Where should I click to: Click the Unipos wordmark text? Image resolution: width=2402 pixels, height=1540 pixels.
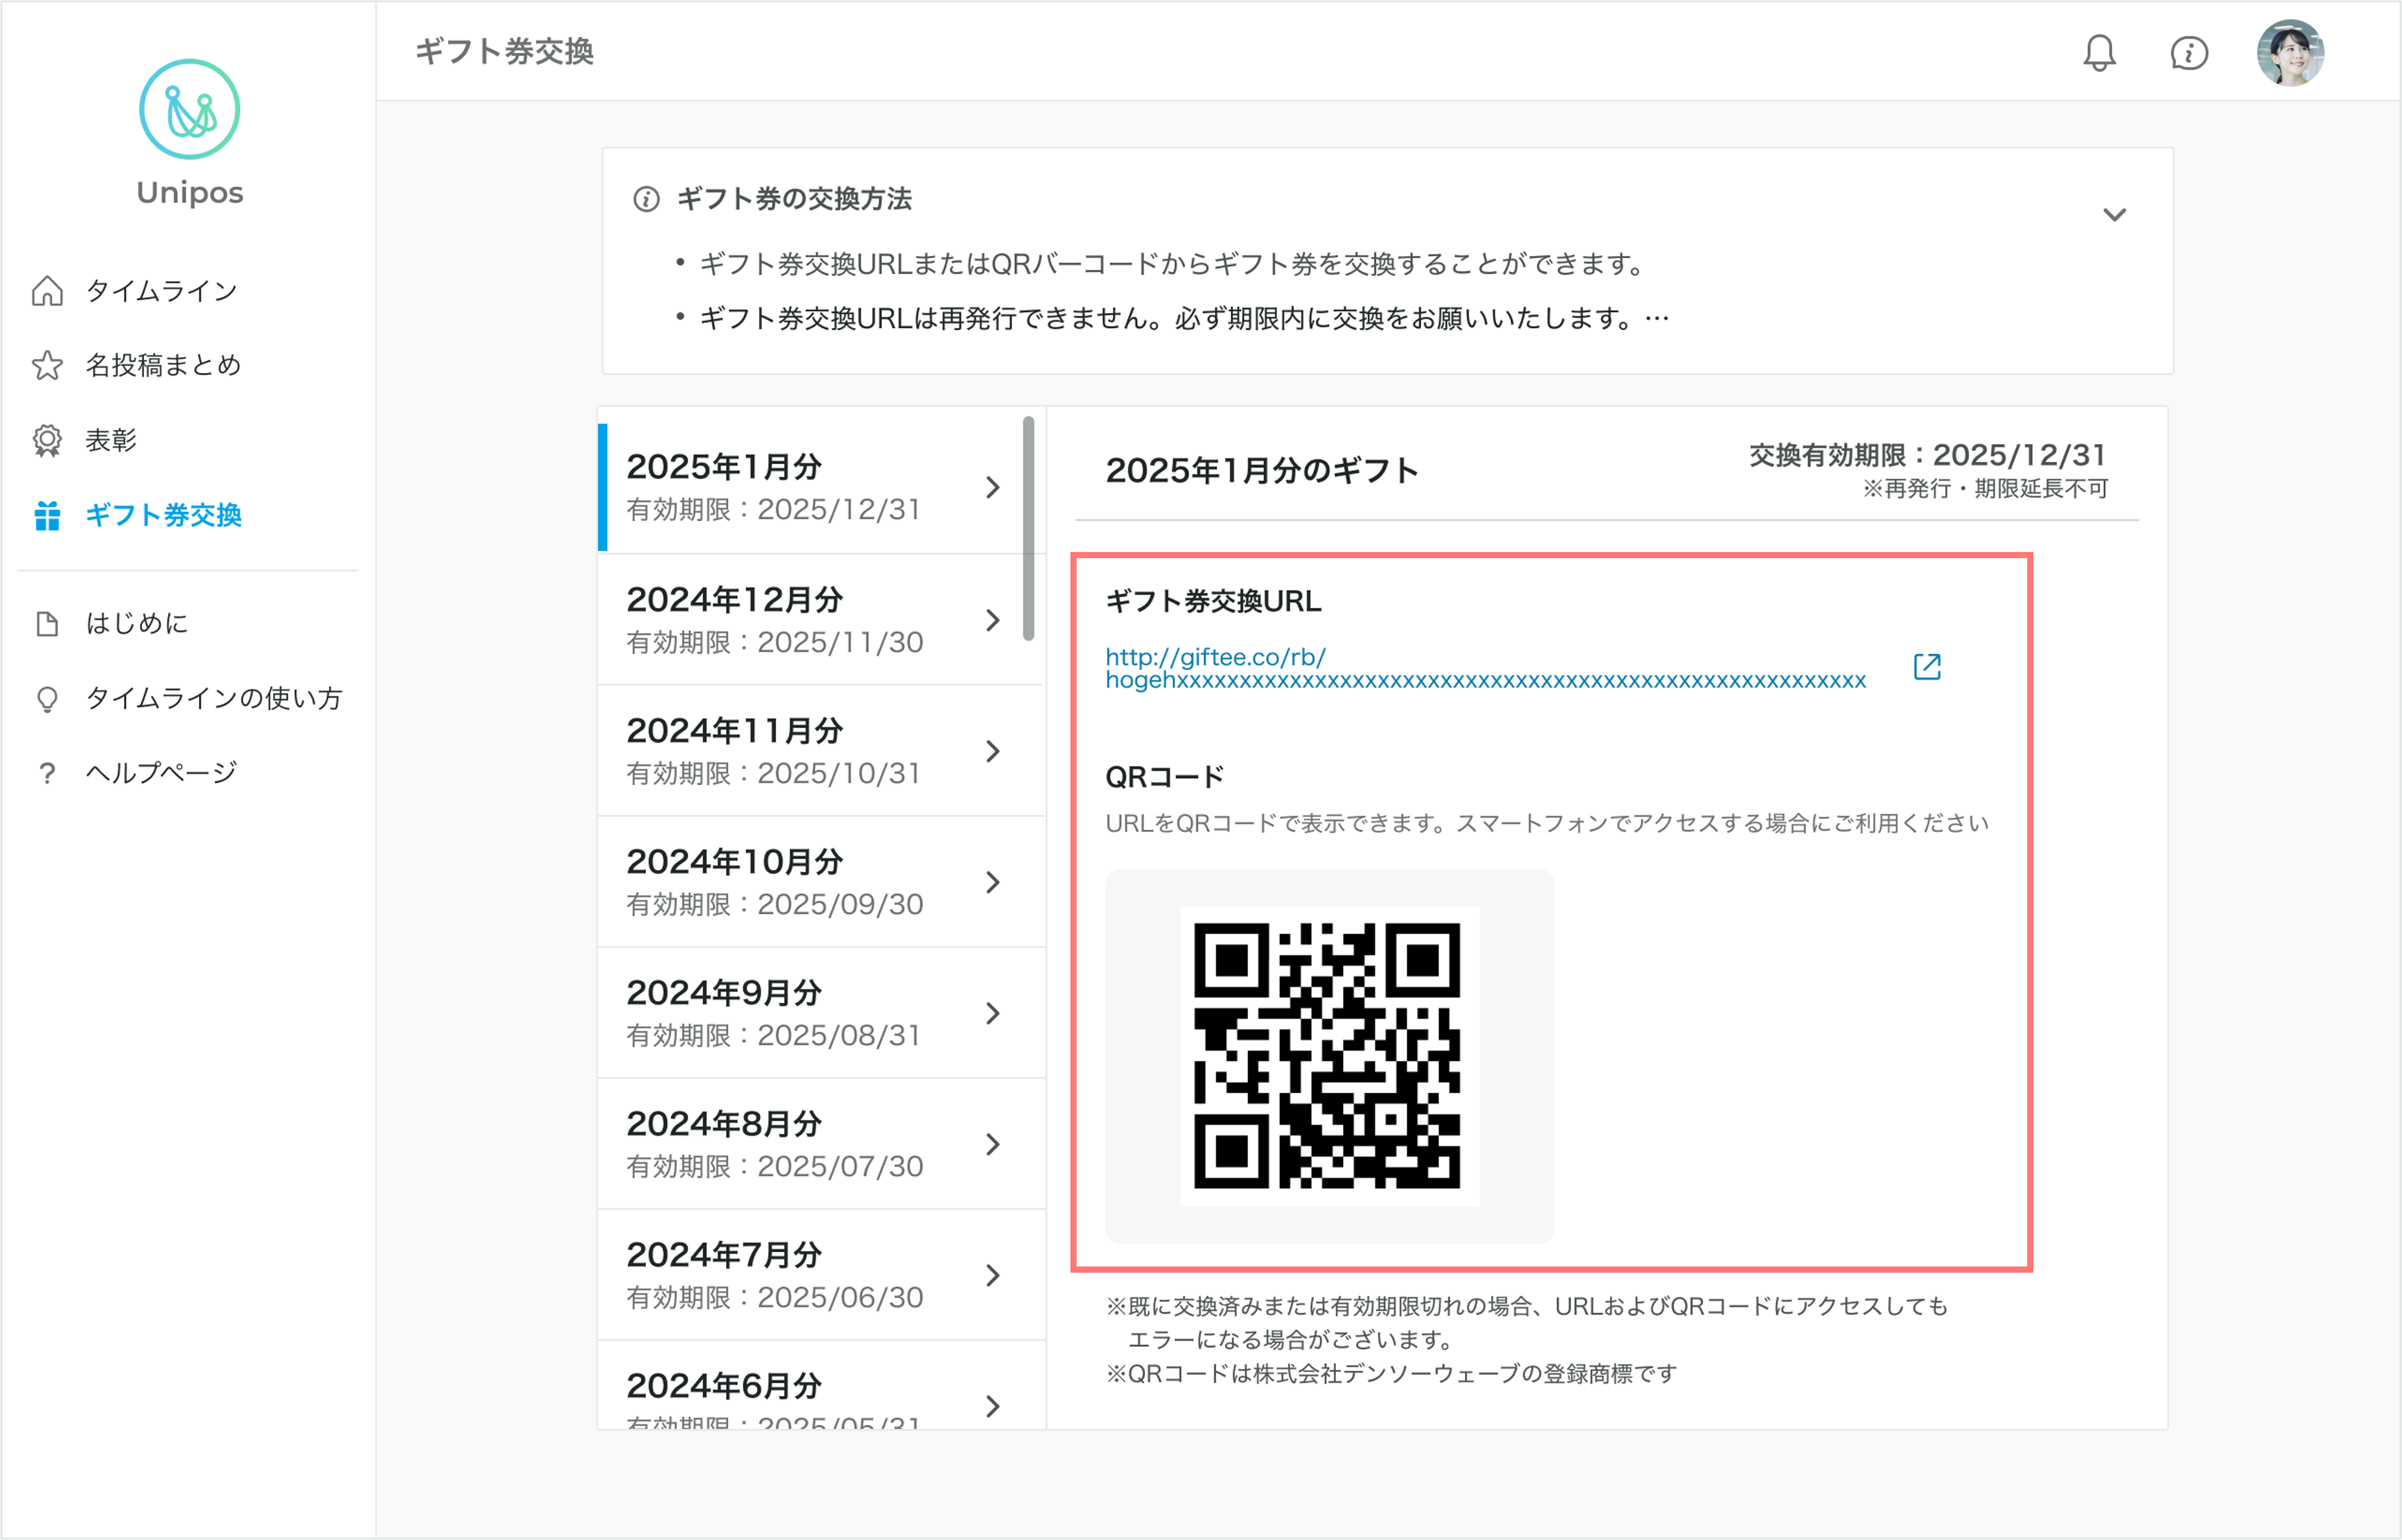pyautogui.click(x=190, y=192)
